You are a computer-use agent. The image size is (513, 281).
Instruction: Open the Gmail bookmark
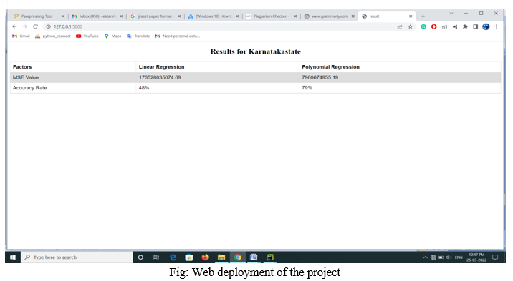point(21,36)
